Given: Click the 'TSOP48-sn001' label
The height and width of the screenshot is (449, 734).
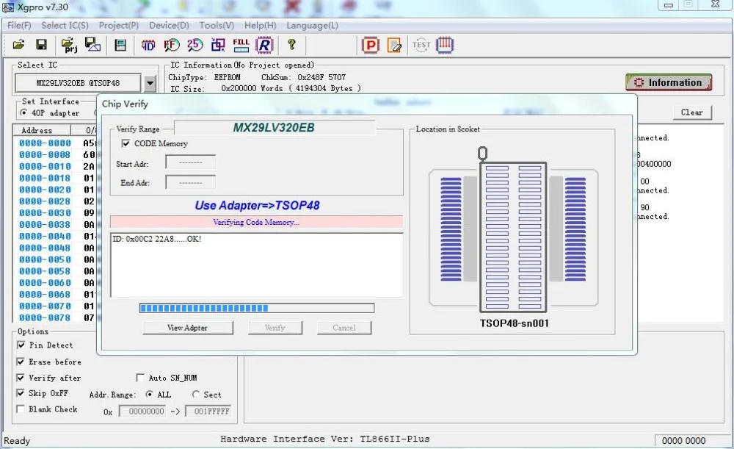Looking at the screenshot, I should tap(514, 323).
